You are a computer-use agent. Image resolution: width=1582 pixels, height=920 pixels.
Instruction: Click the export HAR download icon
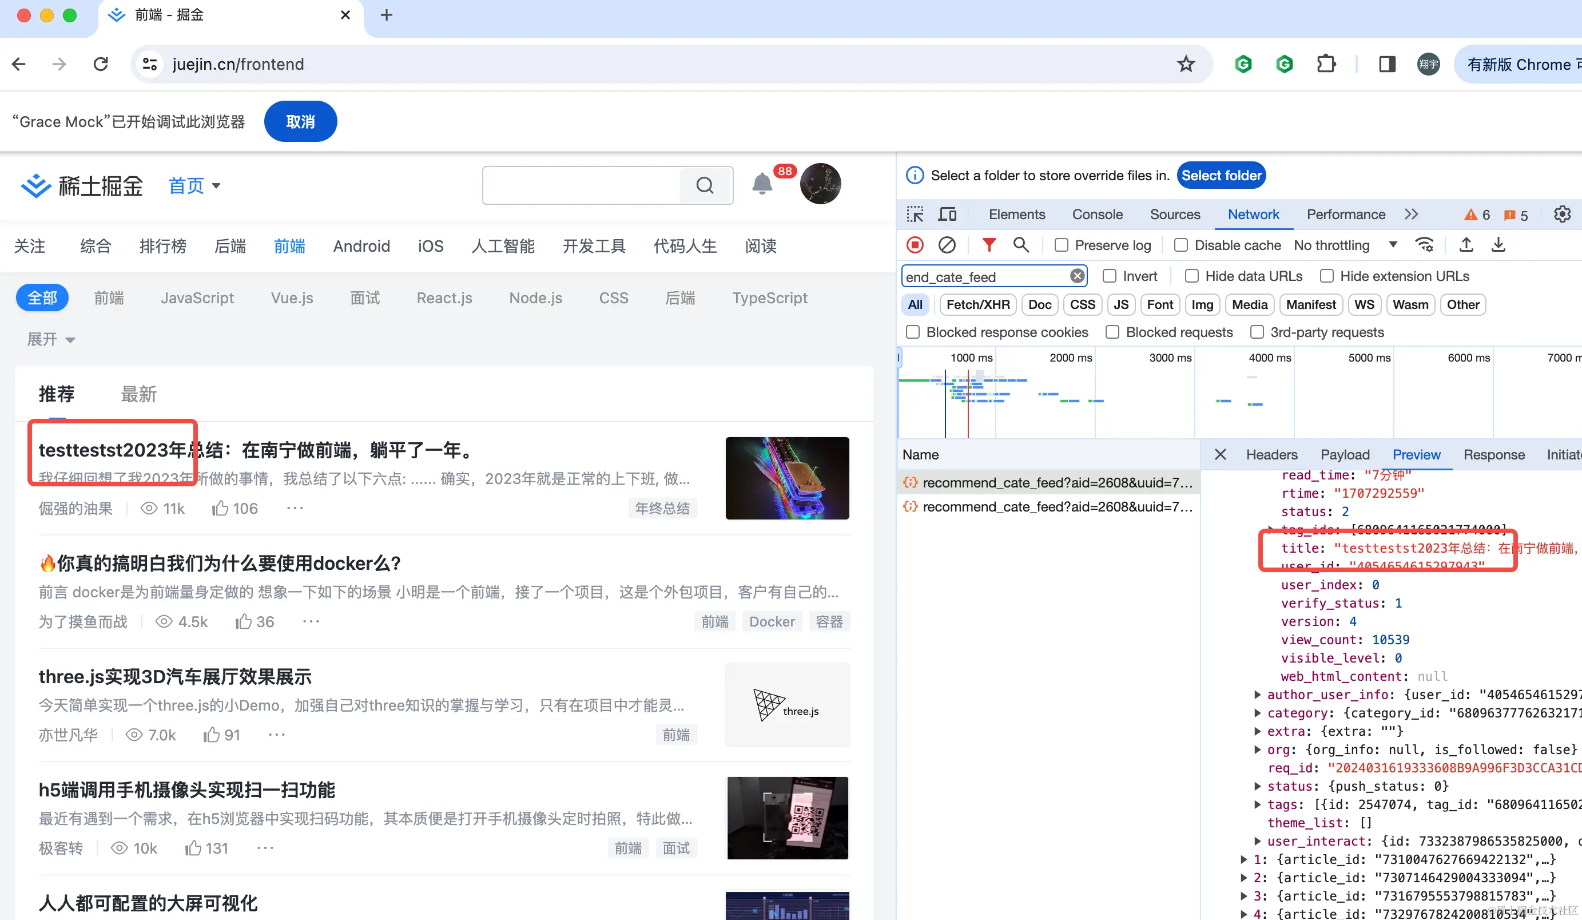tap(1498, 245)
